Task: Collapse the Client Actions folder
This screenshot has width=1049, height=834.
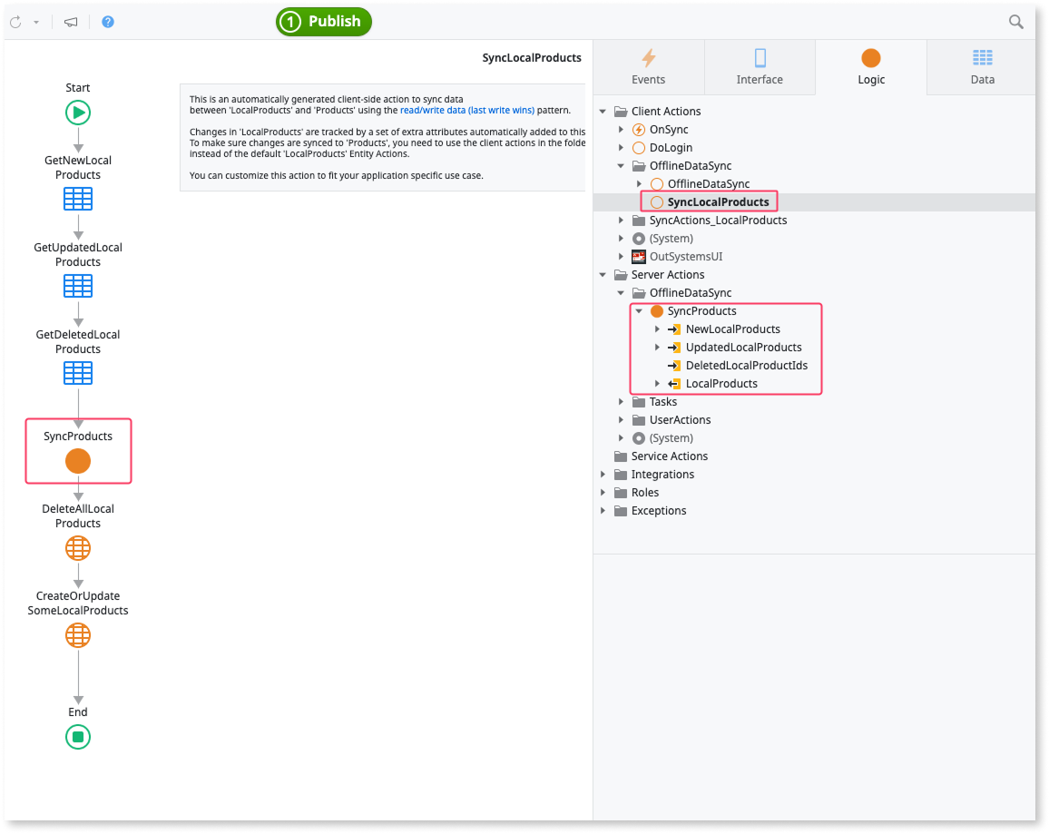Action: point(603,111)
